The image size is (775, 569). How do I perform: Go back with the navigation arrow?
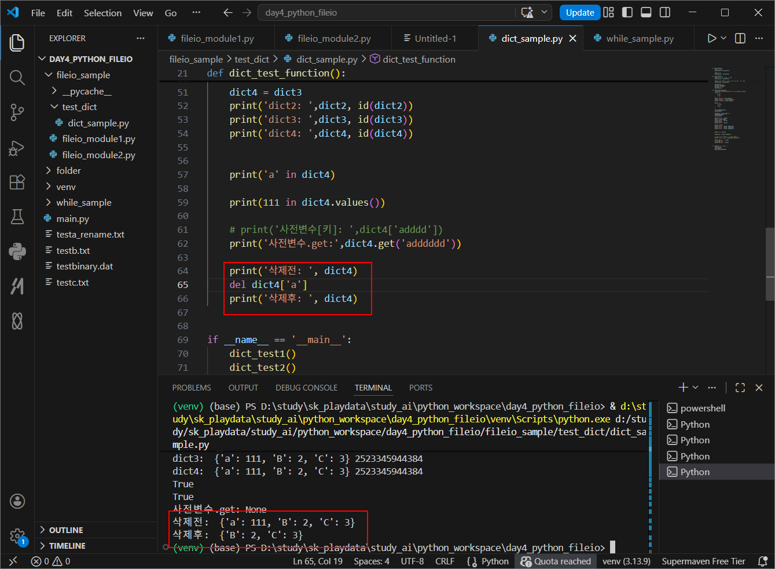228,12
